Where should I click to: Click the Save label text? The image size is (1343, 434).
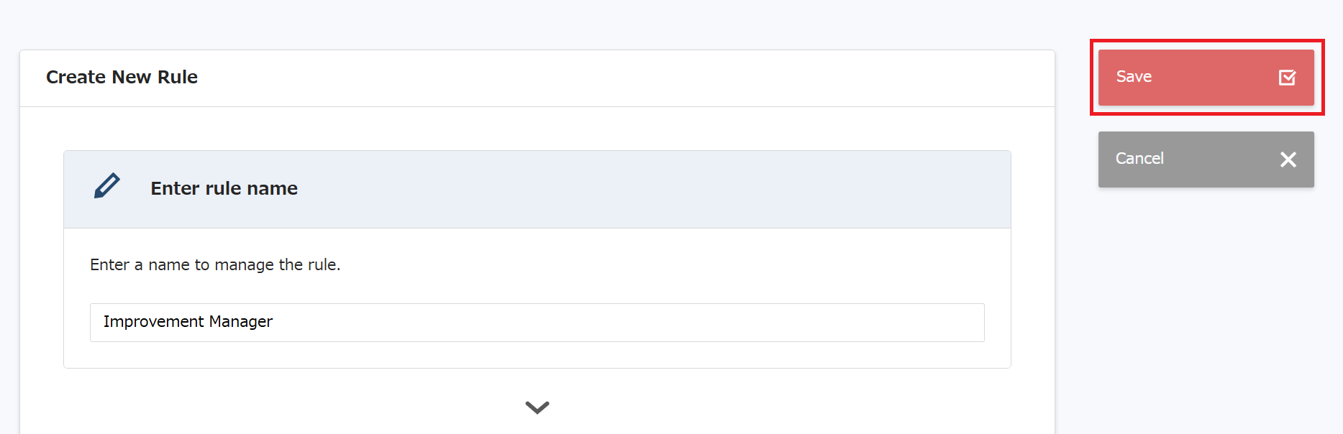[x=1134, y=77]
